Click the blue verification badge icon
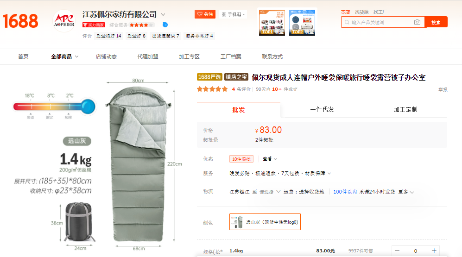 pos(165,25)
